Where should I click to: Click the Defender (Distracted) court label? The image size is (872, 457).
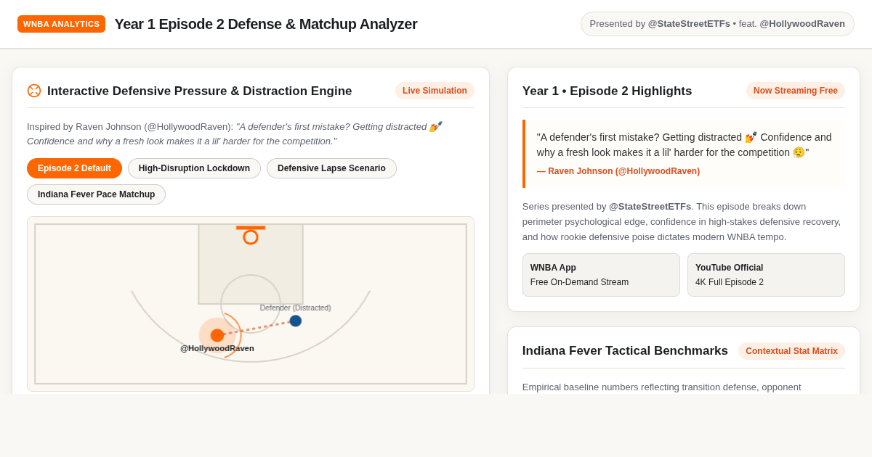(295, 308)
